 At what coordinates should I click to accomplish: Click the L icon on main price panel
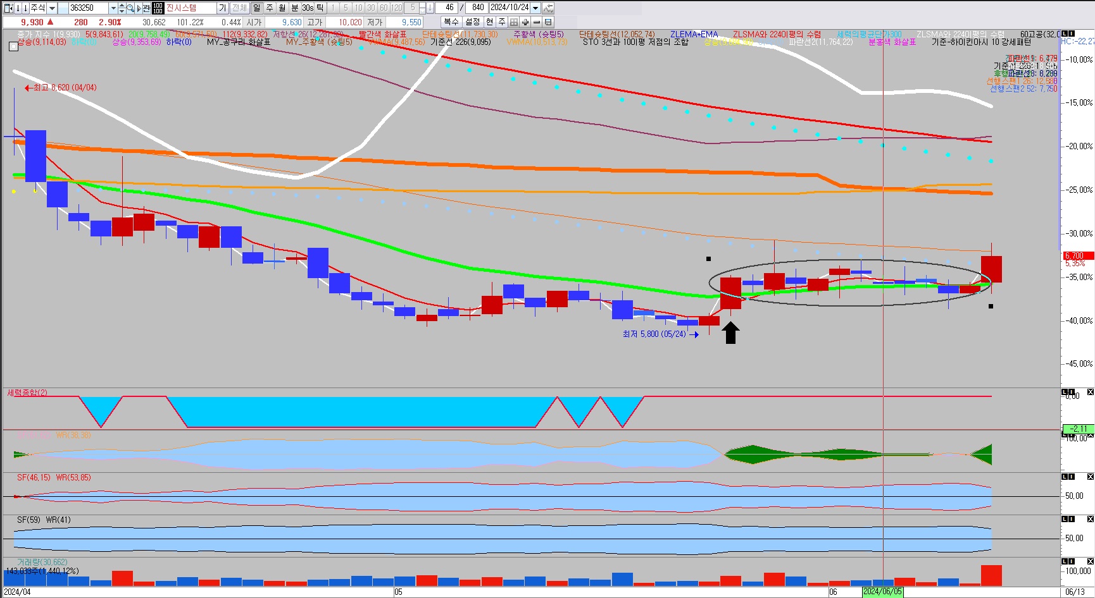[1065, 34]
